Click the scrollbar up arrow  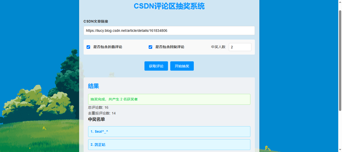(340, 2)
